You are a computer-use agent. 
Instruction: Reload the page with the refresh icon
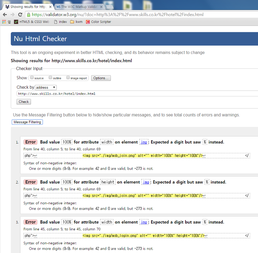tap(20, 15)
